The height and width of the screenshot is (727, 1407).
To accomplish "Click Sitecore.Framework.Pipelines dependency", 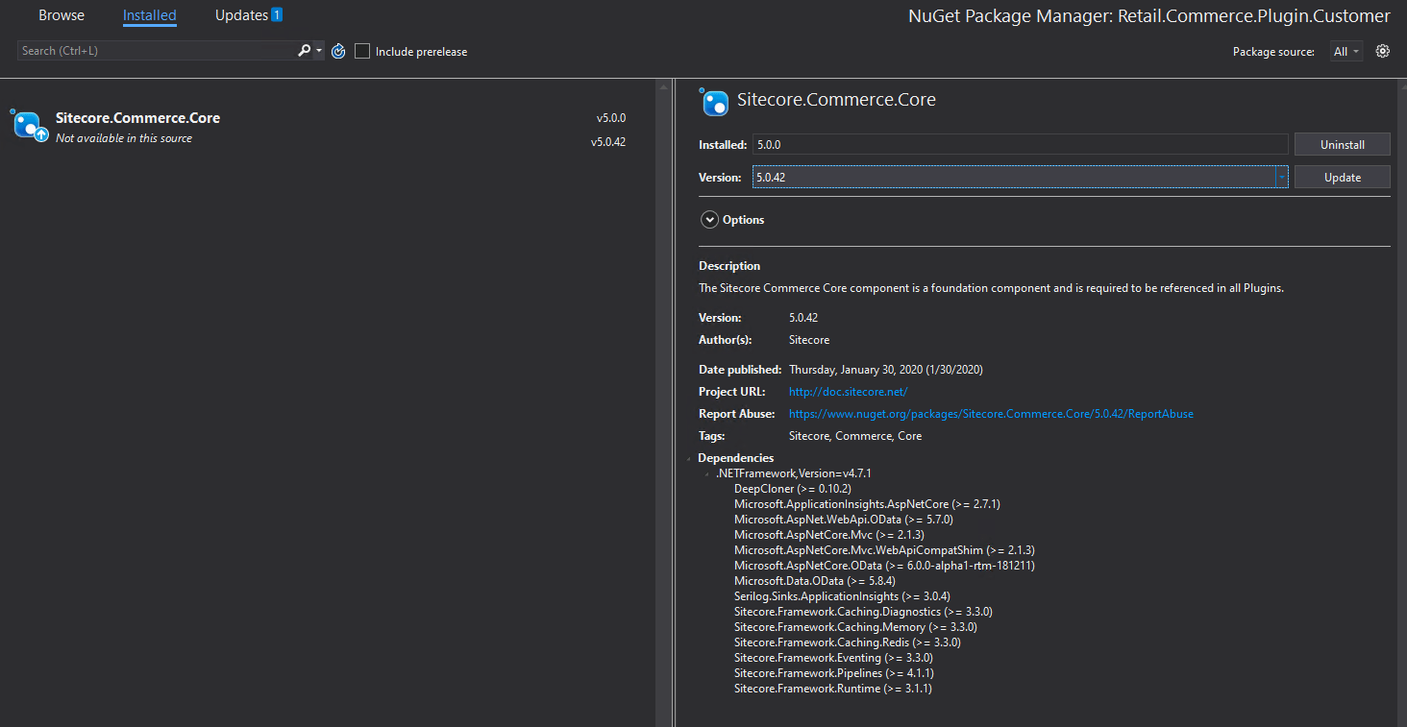I will [833, 673].
